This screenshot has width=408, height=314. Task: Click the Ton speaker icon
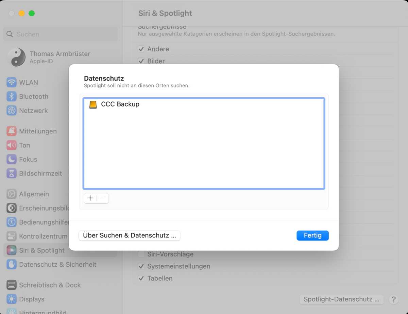coord(12,145)
